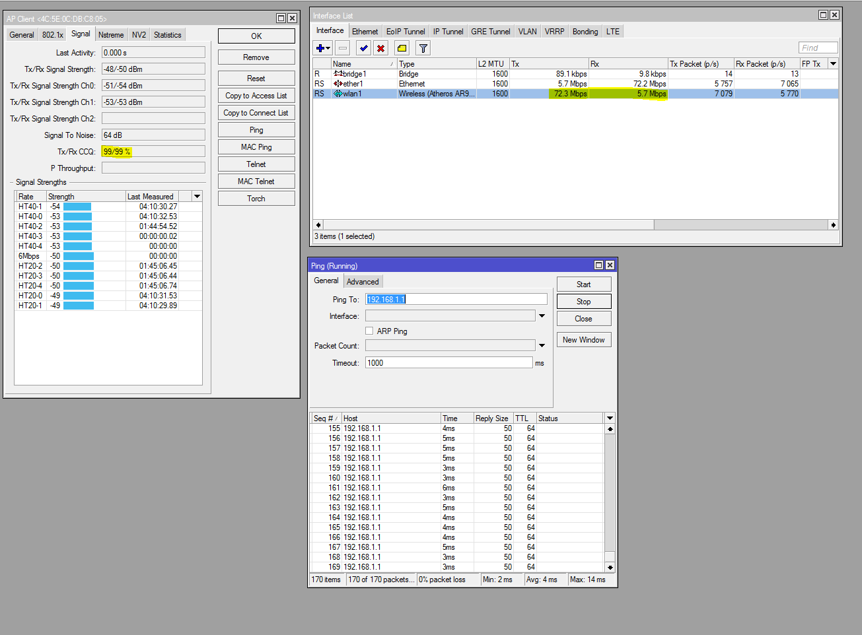The image size is (862, 635).
Task: Expand the Packet Count dropdown
Action: pyautogui.click(x=542, y=346)
